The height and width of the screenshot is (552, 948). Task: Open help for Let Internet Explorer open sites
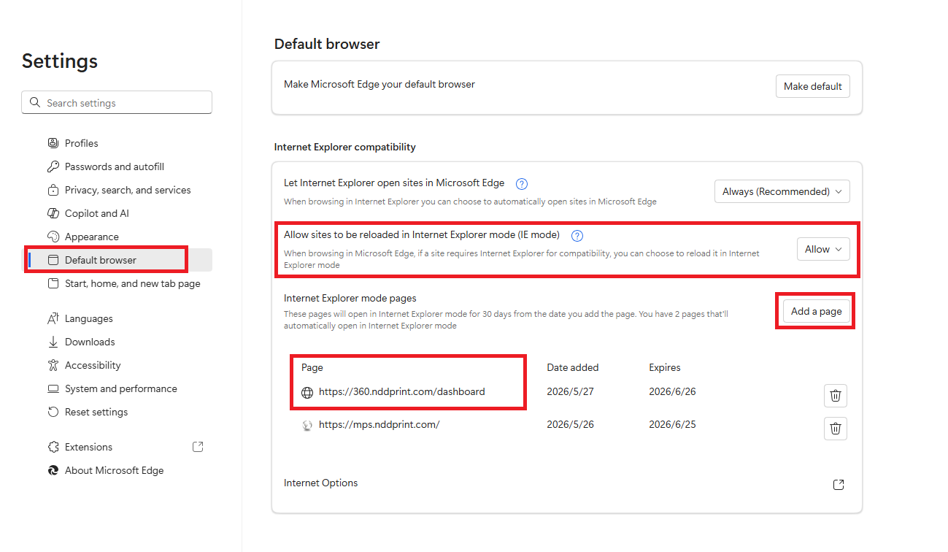[522, 183]
